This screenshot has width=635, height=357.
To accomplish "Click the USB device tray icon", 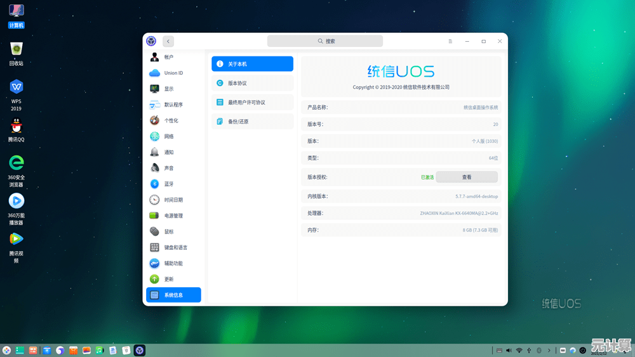I will point(529,350).
